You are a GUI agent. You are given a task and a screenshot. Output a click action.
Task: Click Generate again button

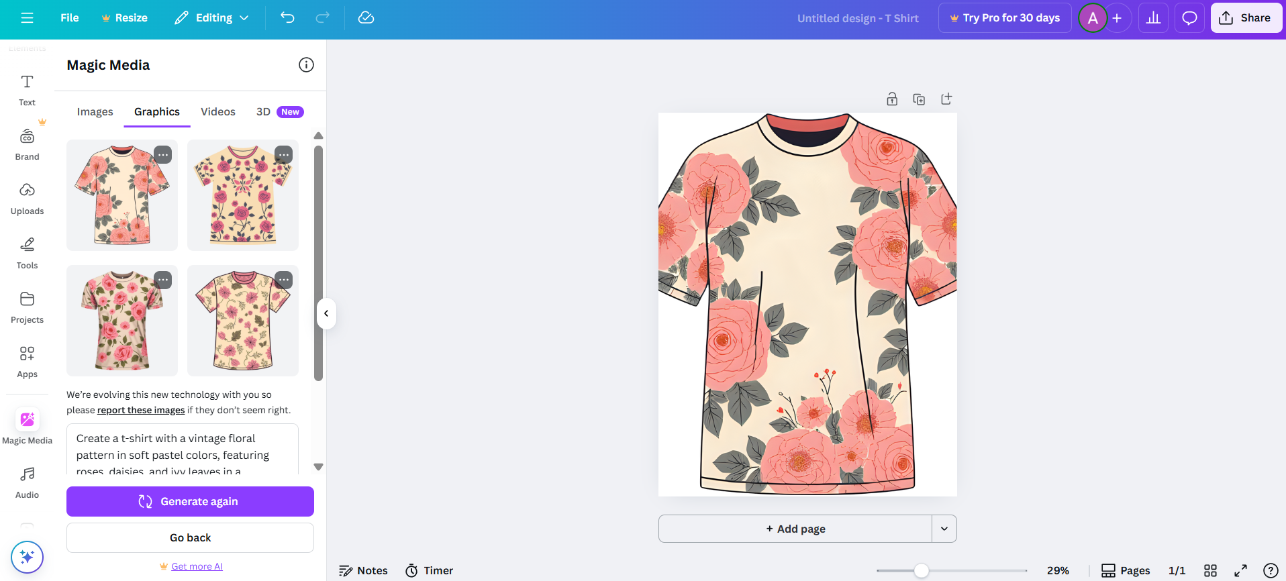(x=190, y=502)
